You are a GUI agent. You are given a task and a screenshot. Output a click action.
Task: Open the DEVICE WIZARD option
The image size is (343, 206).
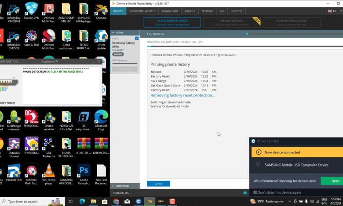click(x=232, y=22)
